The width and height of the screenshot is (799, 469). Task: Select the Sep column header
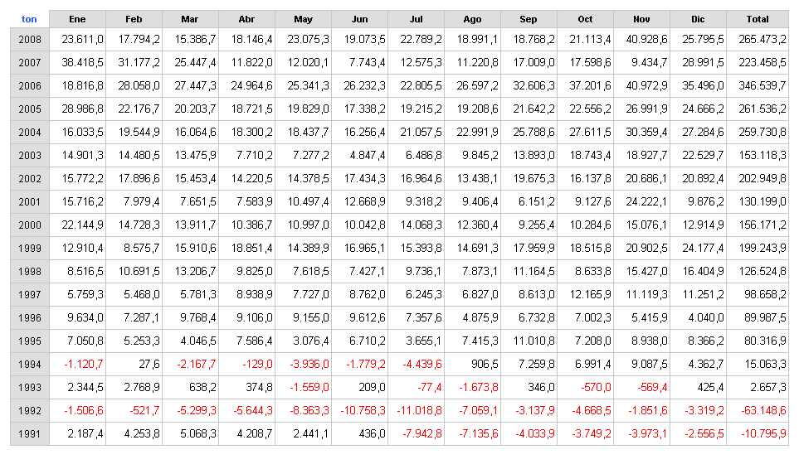coord(529,19)
